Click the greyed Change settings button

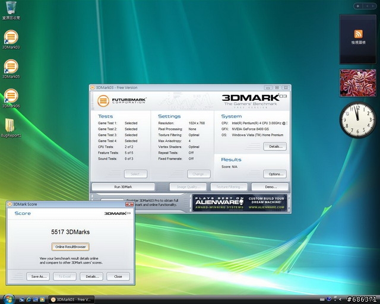199,174
